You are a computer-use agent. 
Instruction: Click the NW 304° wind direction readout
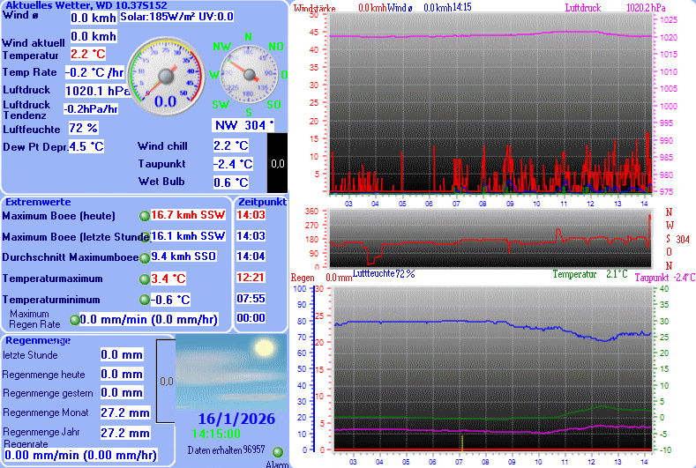coord(244,125)
